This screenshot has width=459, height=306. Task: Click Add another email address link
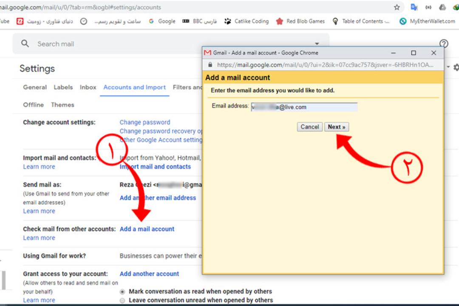(158, 198)
